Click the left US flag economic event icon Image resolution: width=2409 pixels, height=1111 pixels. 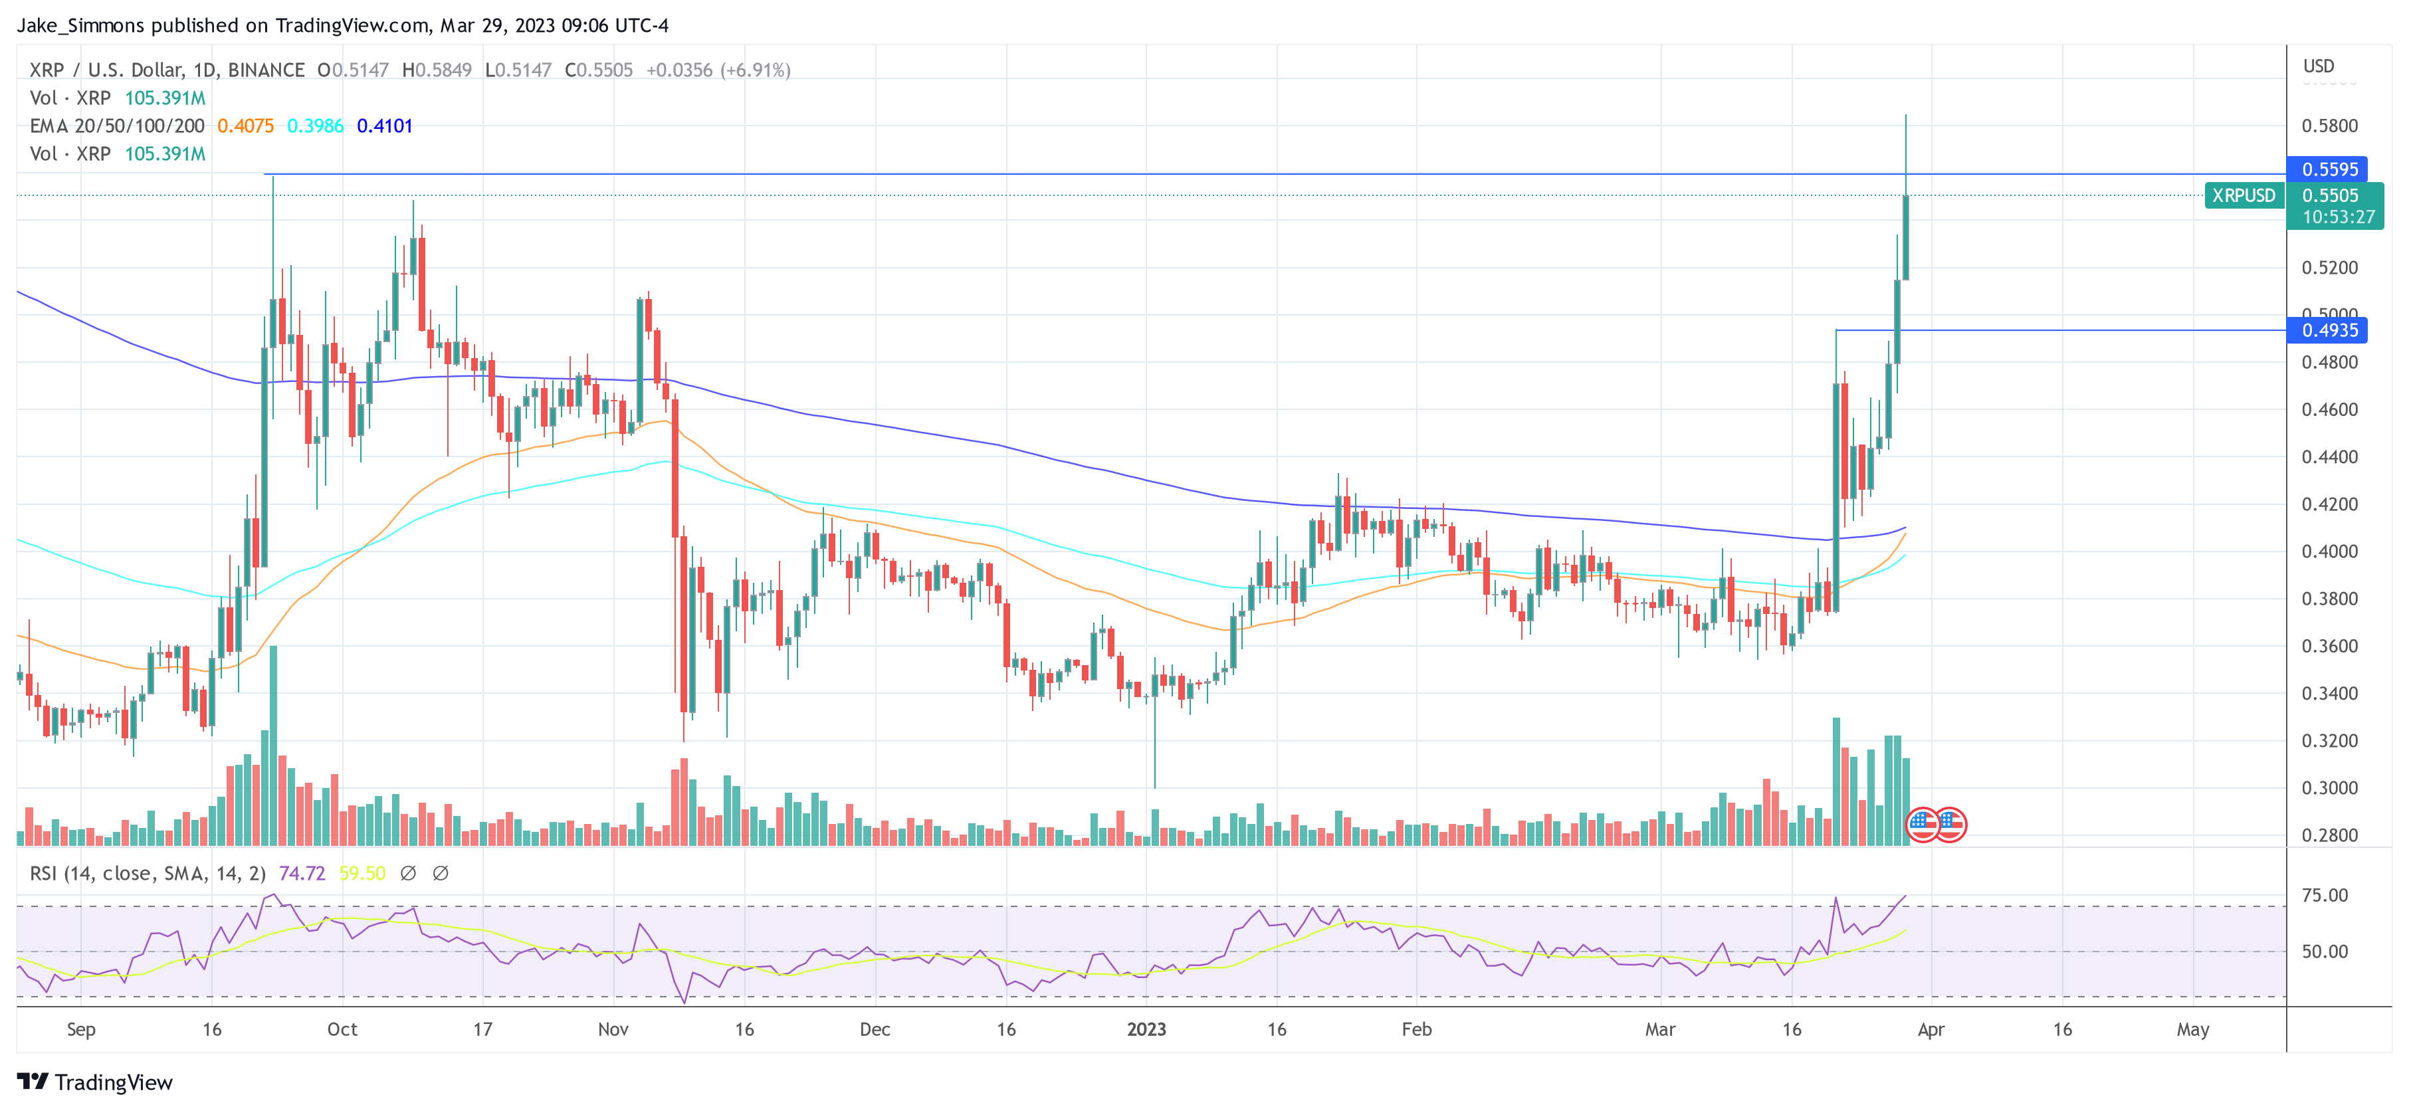coord(1923,825)
